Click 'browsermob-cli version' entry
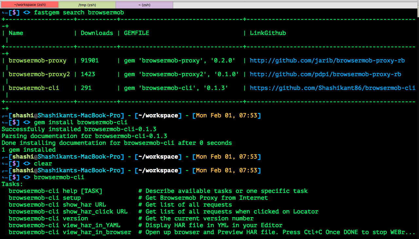Screen dimensions: 419x239 [48, 218]
